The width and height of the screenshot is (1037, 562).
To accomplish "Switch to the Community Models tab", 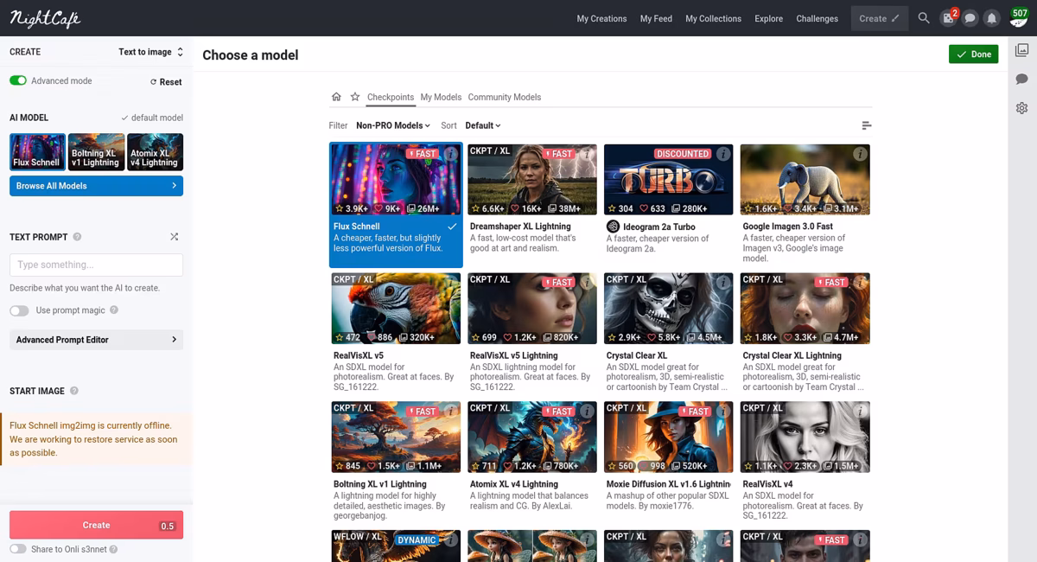I will [505, 97].
